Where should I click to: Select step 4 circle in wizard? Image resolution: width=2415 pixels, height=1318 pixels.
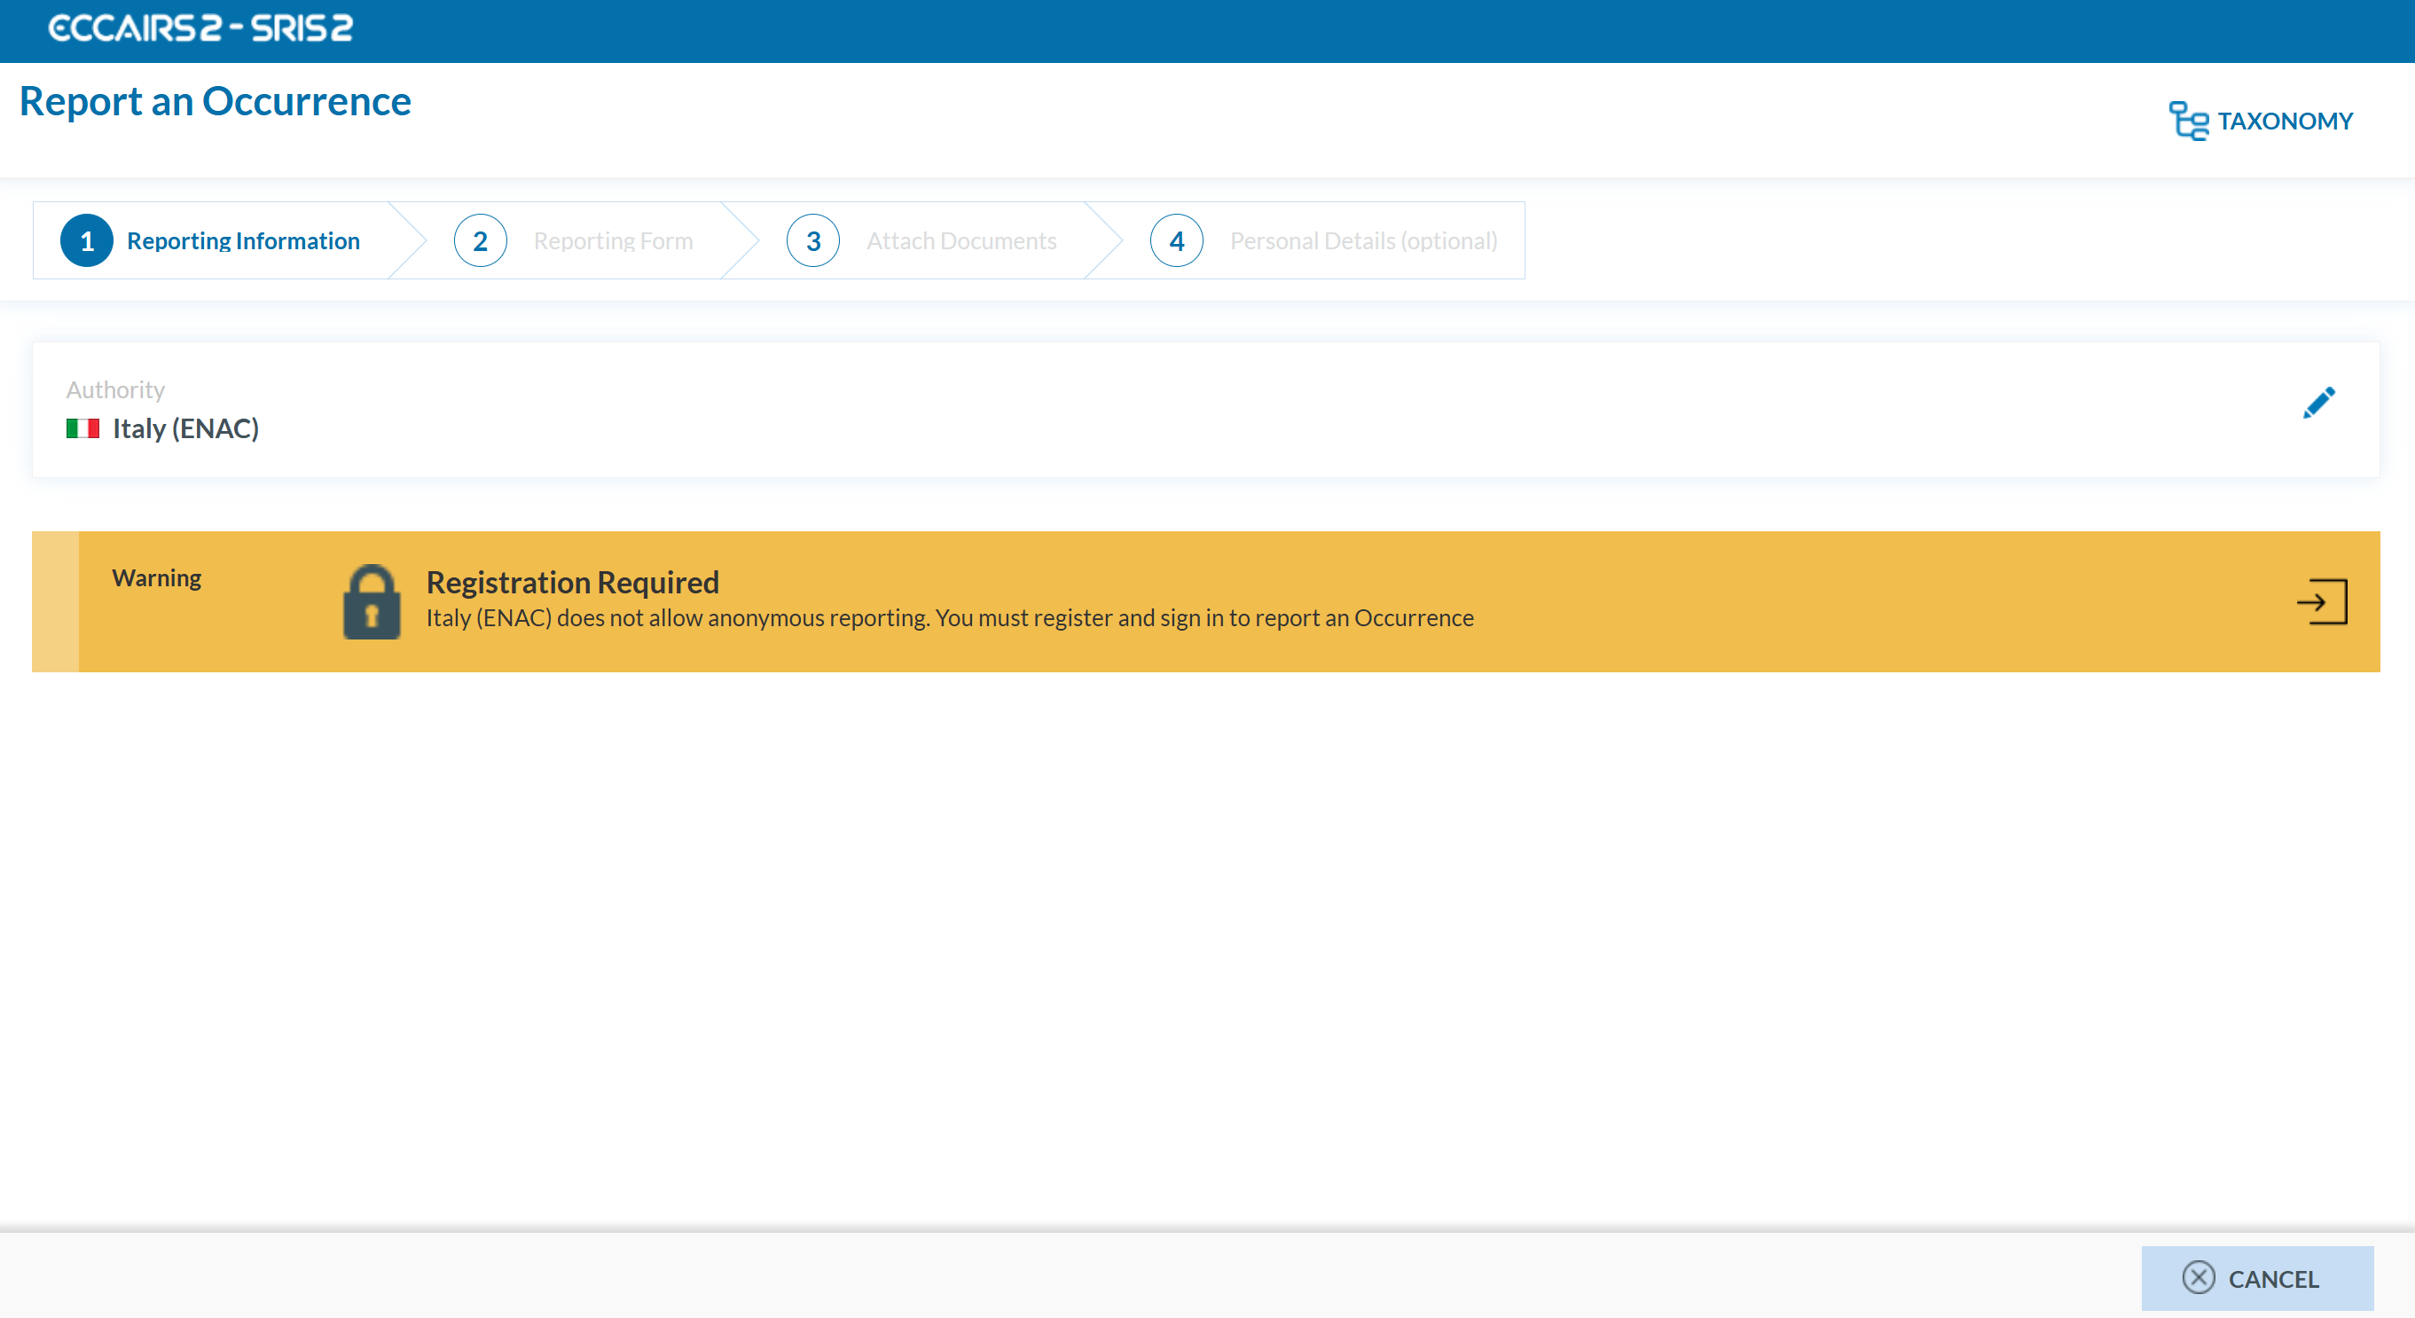(1176, 241)
